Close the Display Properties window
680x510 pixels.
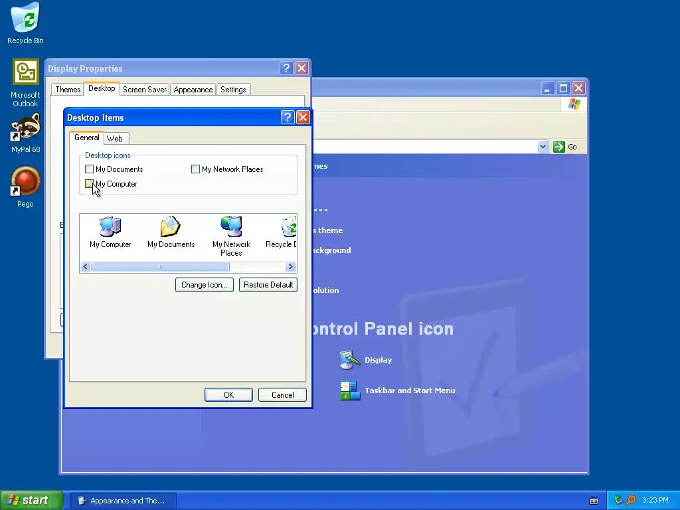[x=301, y=68]
